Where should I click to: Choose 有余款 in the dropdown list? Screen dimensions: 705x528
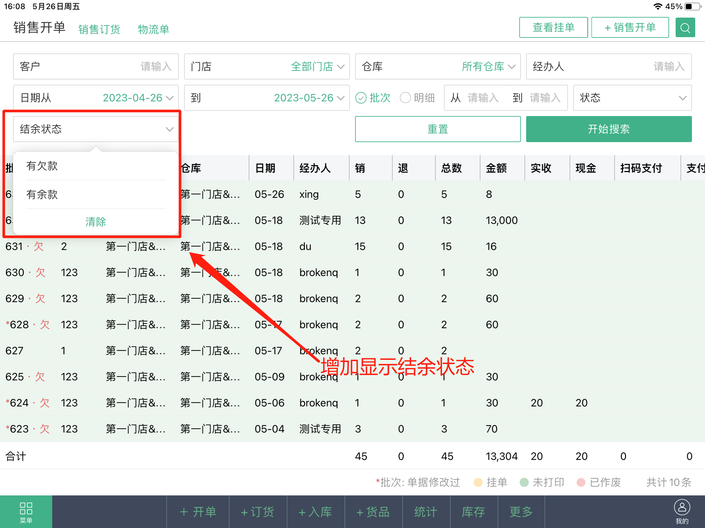pyautogui.click(x=96, y=195)
